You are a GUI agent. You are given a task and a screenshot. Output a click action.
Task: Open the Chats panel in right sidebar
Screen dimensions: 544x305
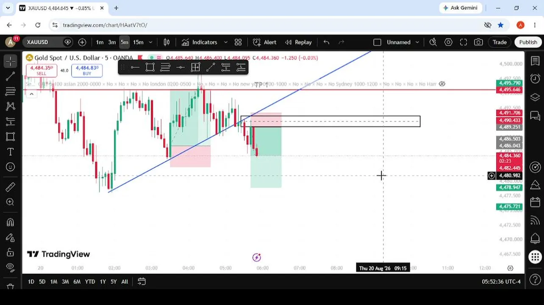pos(535,115)
